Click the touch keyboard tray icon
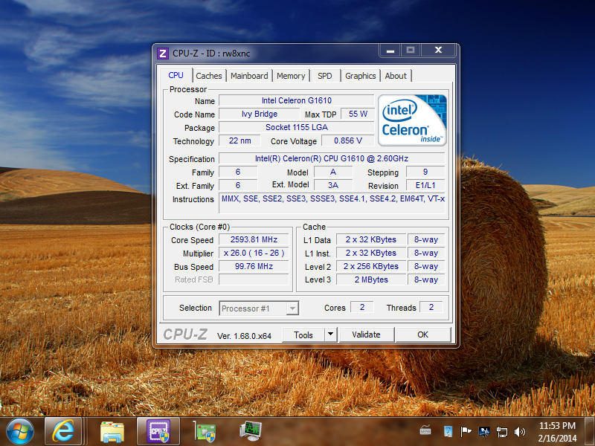Image resolution: width=595 pixels, height=446 pixels. click(x=425, y=430)
